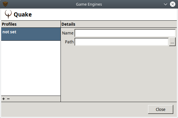Focus the Path input field
178x118 pixels.
(121, 42)
